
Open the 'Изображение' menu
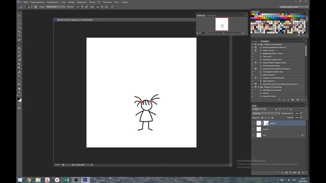(52, 2)
